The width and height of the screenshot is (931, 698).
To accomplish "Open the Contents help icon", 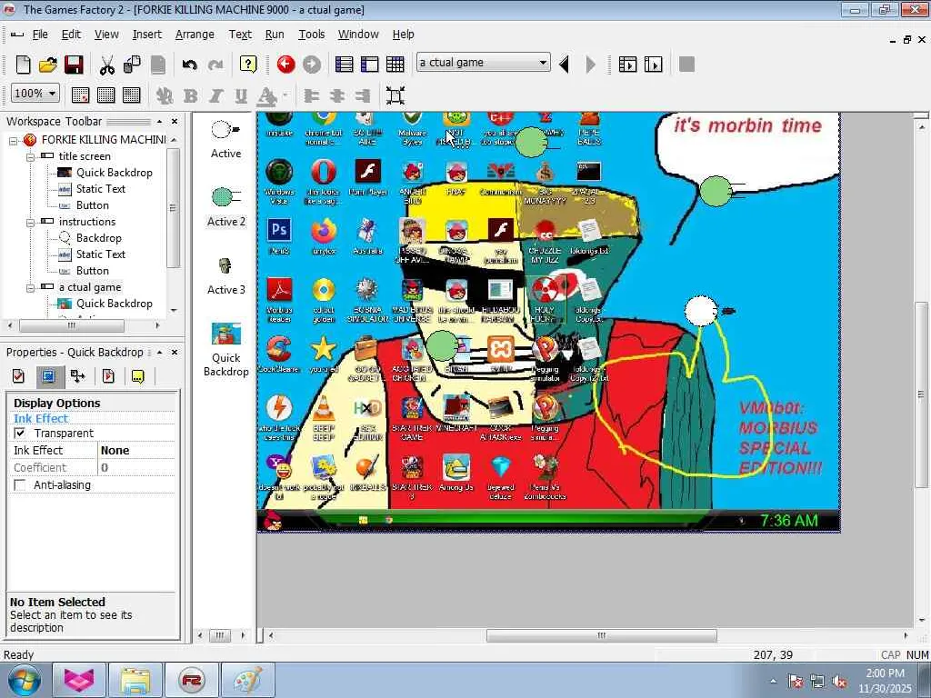I will [248, 65].
